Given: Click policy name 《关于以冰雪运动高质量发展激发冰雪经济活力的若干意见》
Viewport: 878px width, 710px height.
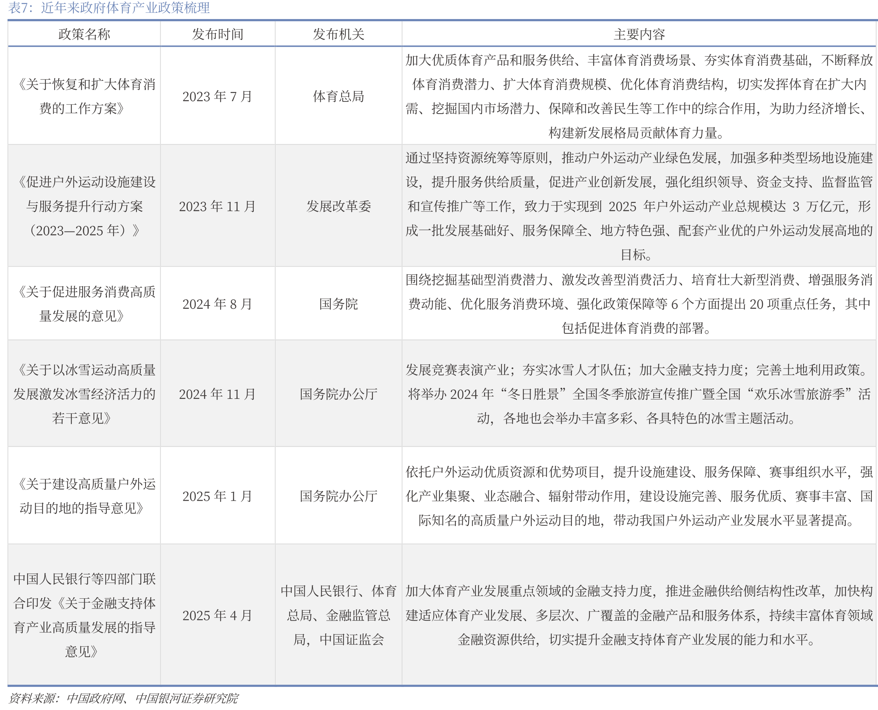Looking at the screenshot, I should (x=84, y=394).
